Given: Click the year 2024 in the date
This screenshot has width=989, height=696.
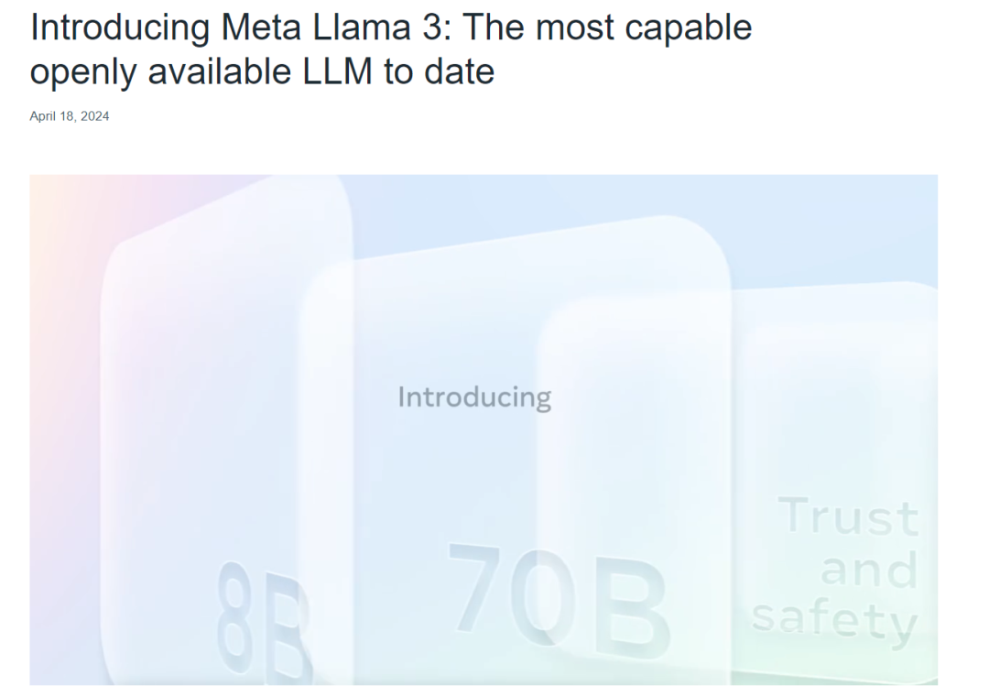Looking at the screenshot, I should pos(94,116).
